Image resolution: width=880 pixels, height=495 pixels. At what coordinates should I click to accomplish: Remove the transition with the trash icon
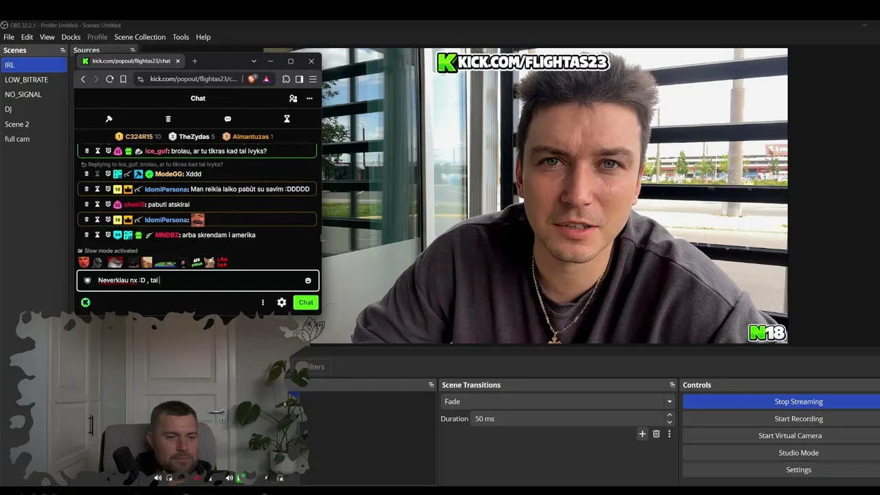tap(657, 434)
